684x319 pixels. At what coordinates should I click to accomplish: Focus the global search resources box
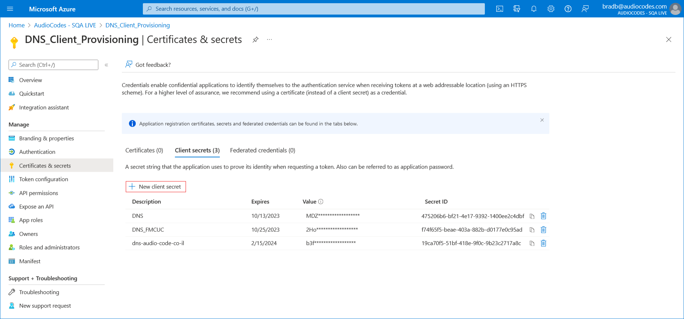tap(314, 9)
